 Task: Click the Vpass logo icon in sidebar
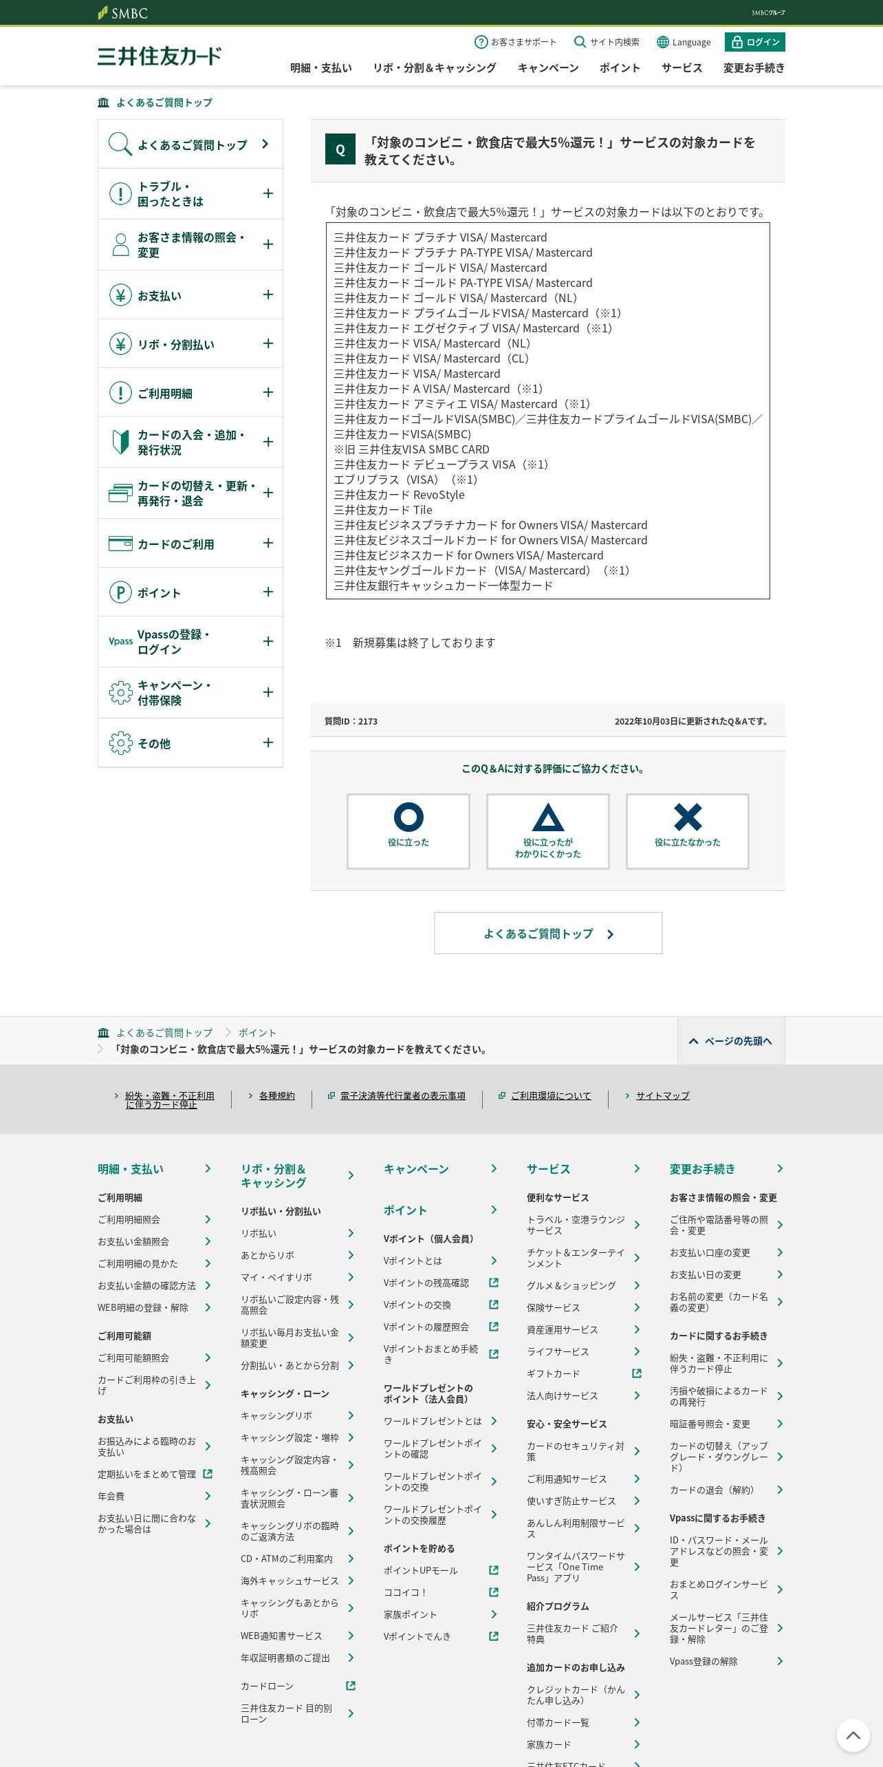[x=120, y=641]
